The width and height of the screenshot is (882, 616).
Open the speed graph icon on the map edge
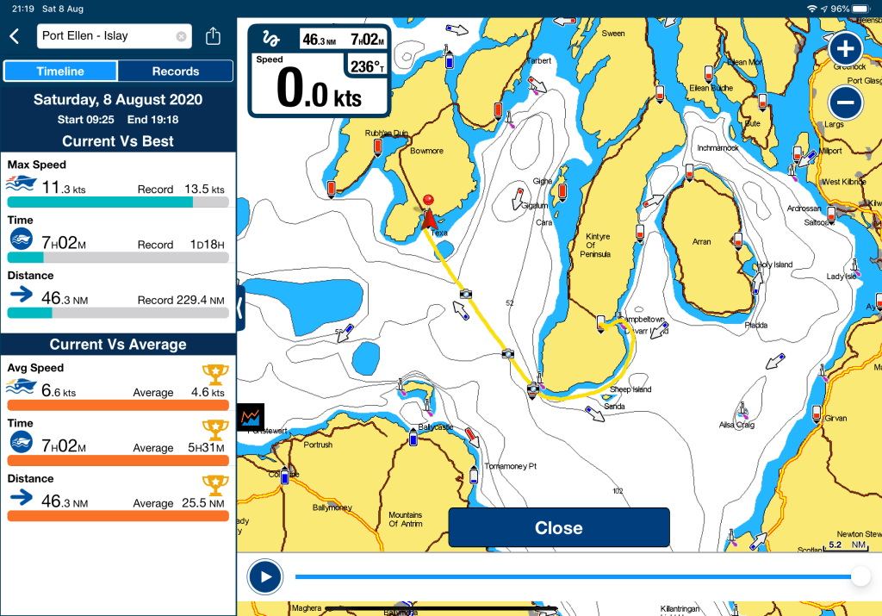(x=251, y=417)
